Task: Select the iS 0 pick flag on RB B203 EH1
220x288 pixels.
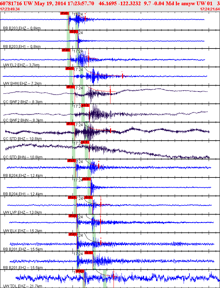Action: click(74, 32)
